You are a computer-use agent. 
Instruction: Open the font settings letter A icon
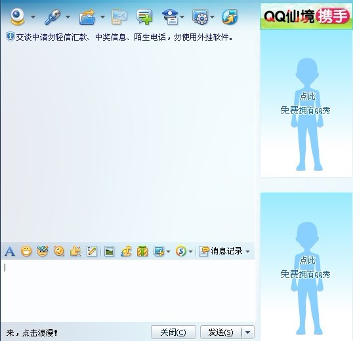tap(10, 251)
